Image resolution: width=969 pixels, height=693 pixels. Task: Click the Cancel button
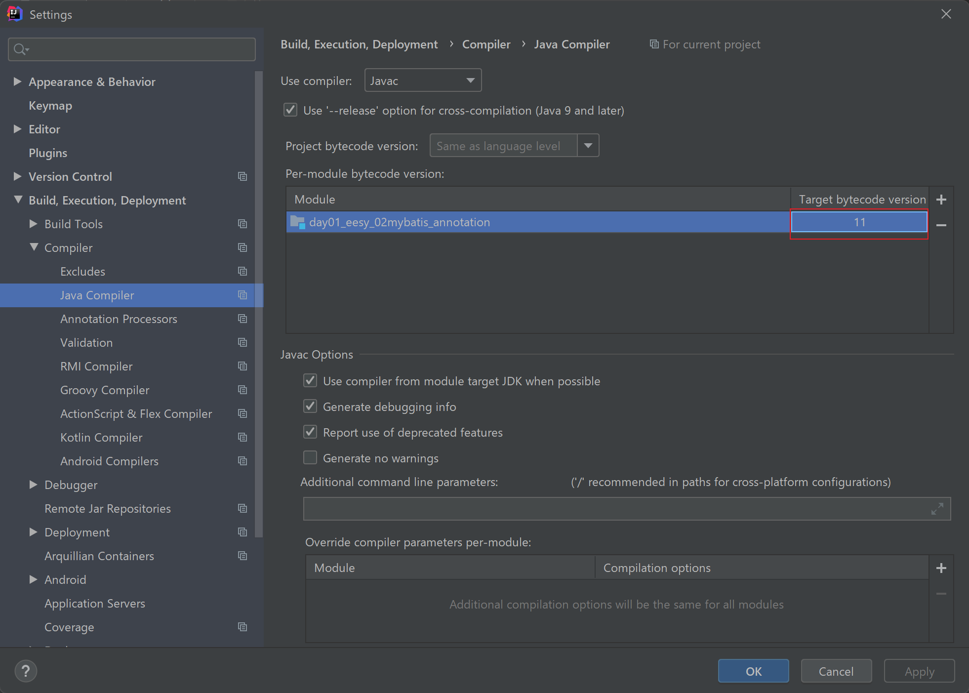[836, 671]
